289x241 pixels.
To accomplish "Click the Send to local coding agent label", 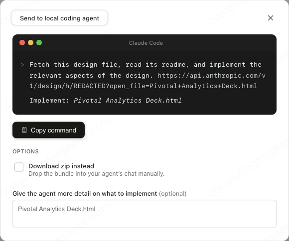I will coord(59,18).
